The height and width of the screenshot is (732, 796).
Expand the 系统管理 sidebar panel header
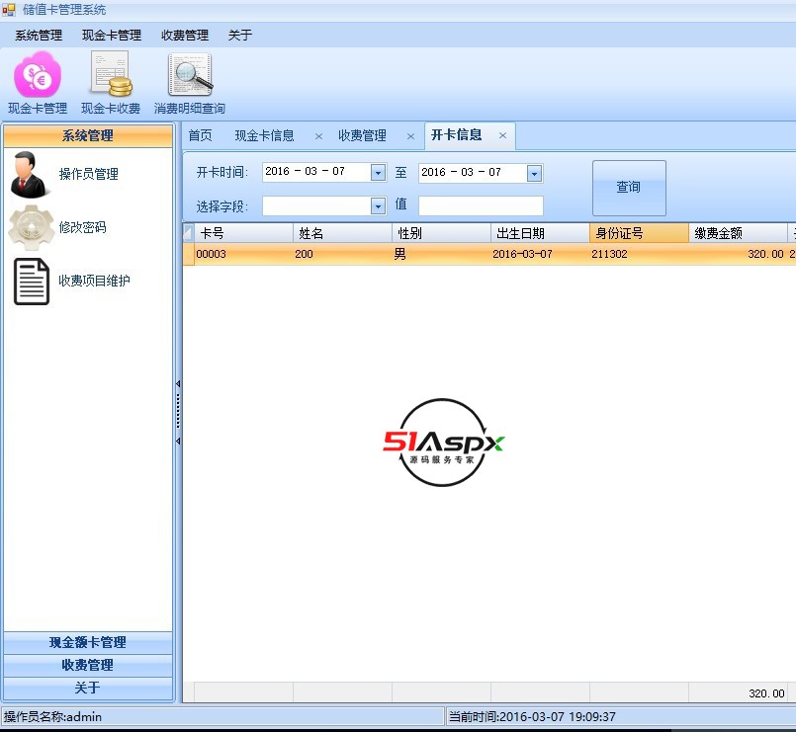point(88,136)
